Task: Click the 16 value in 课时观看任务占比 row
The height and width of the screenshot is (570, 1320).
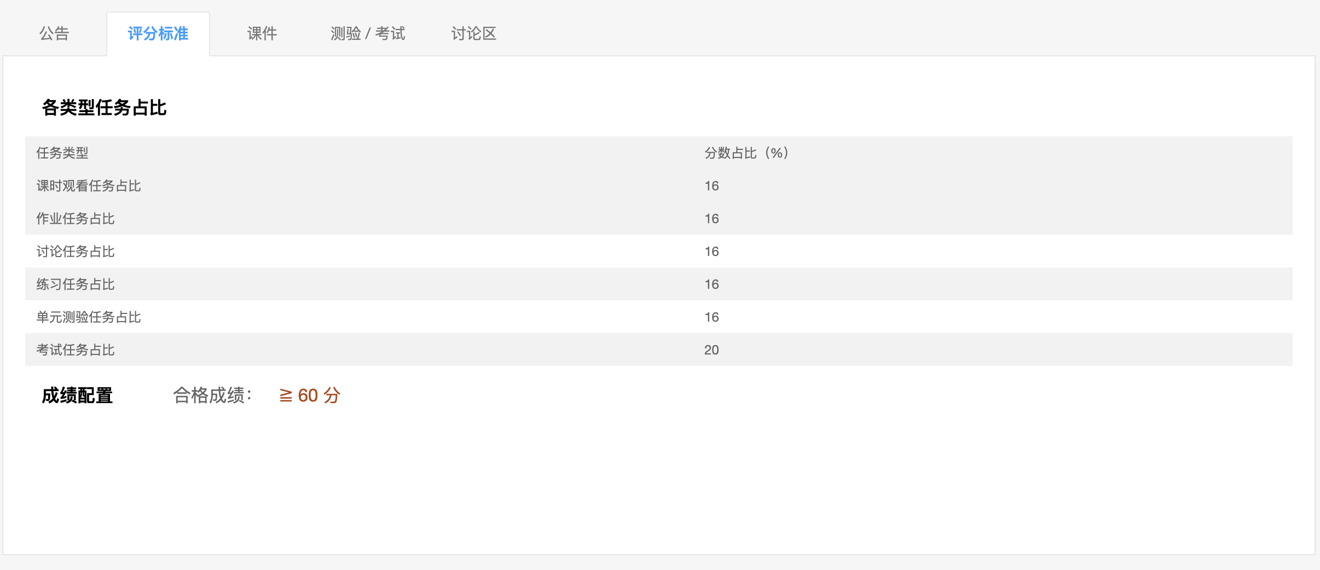Action: 711,186
